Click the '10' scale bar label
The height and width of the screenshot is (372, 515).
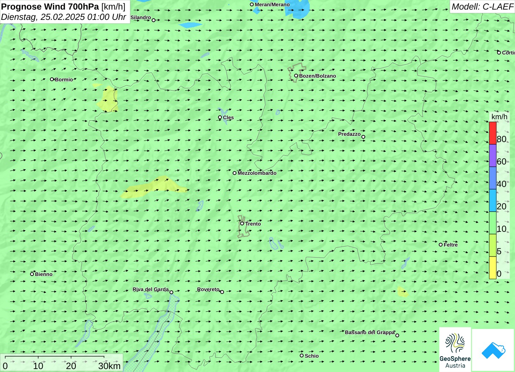click(38, 366)
